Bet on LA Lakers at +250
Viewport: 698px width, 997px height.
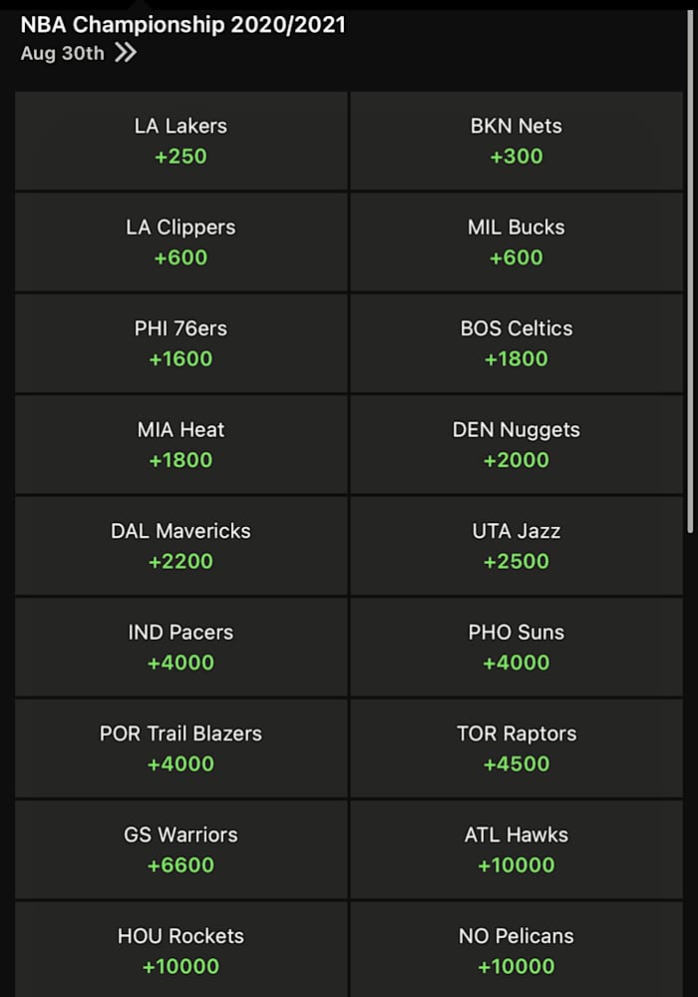point(180,141)
